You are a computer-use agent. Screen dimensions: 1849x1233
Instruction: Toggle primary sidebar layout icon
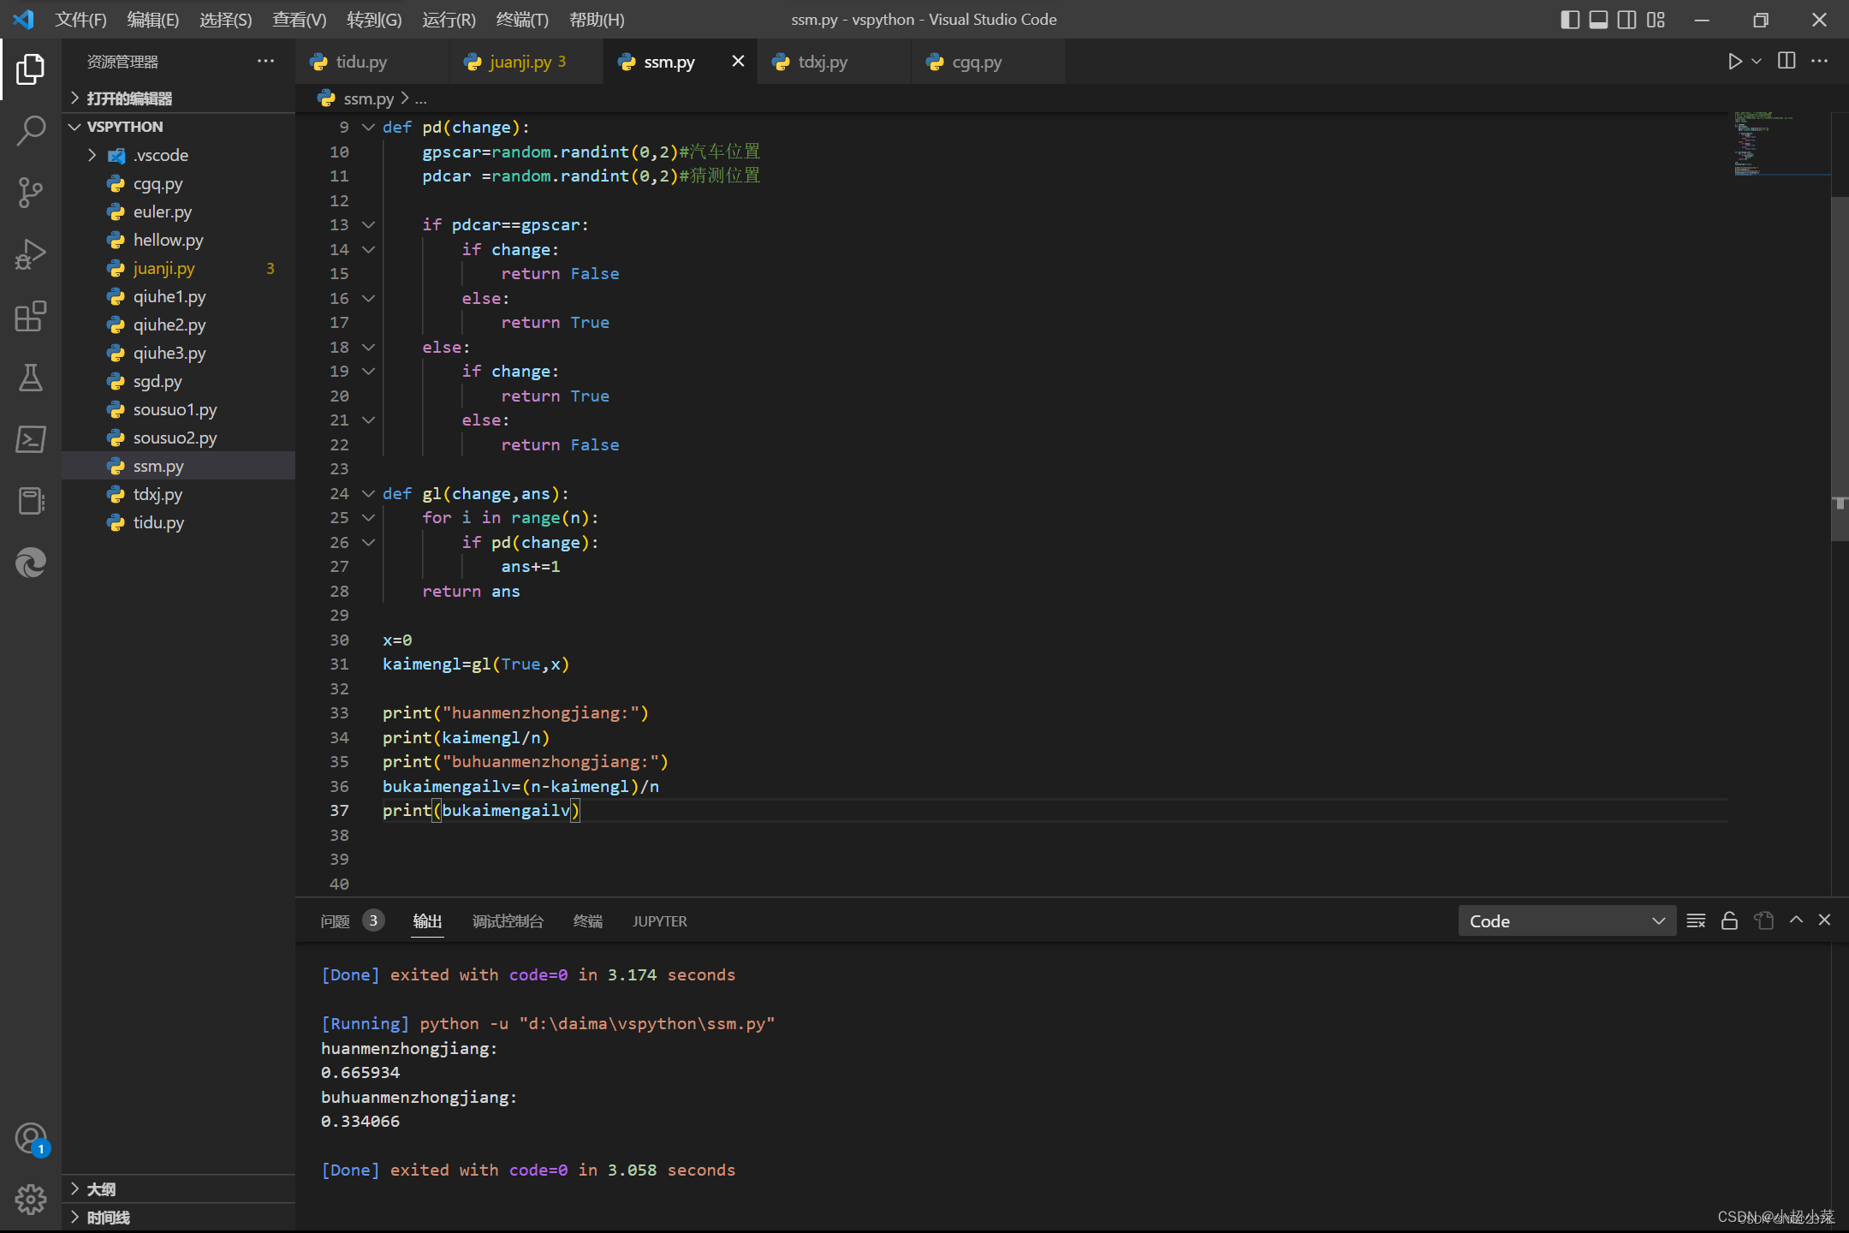pyautogui.click(x=1570, y=20)
